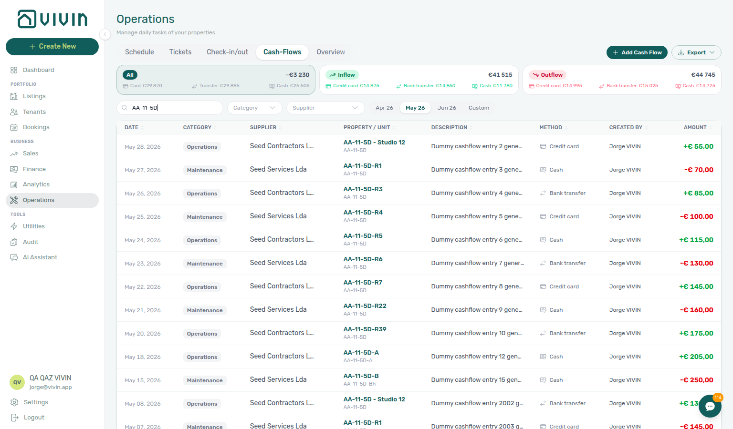The image size is (733, 429).
Task: Open AA-11-5D - Studio 12 link on May 28
Action: click(374, 143)
